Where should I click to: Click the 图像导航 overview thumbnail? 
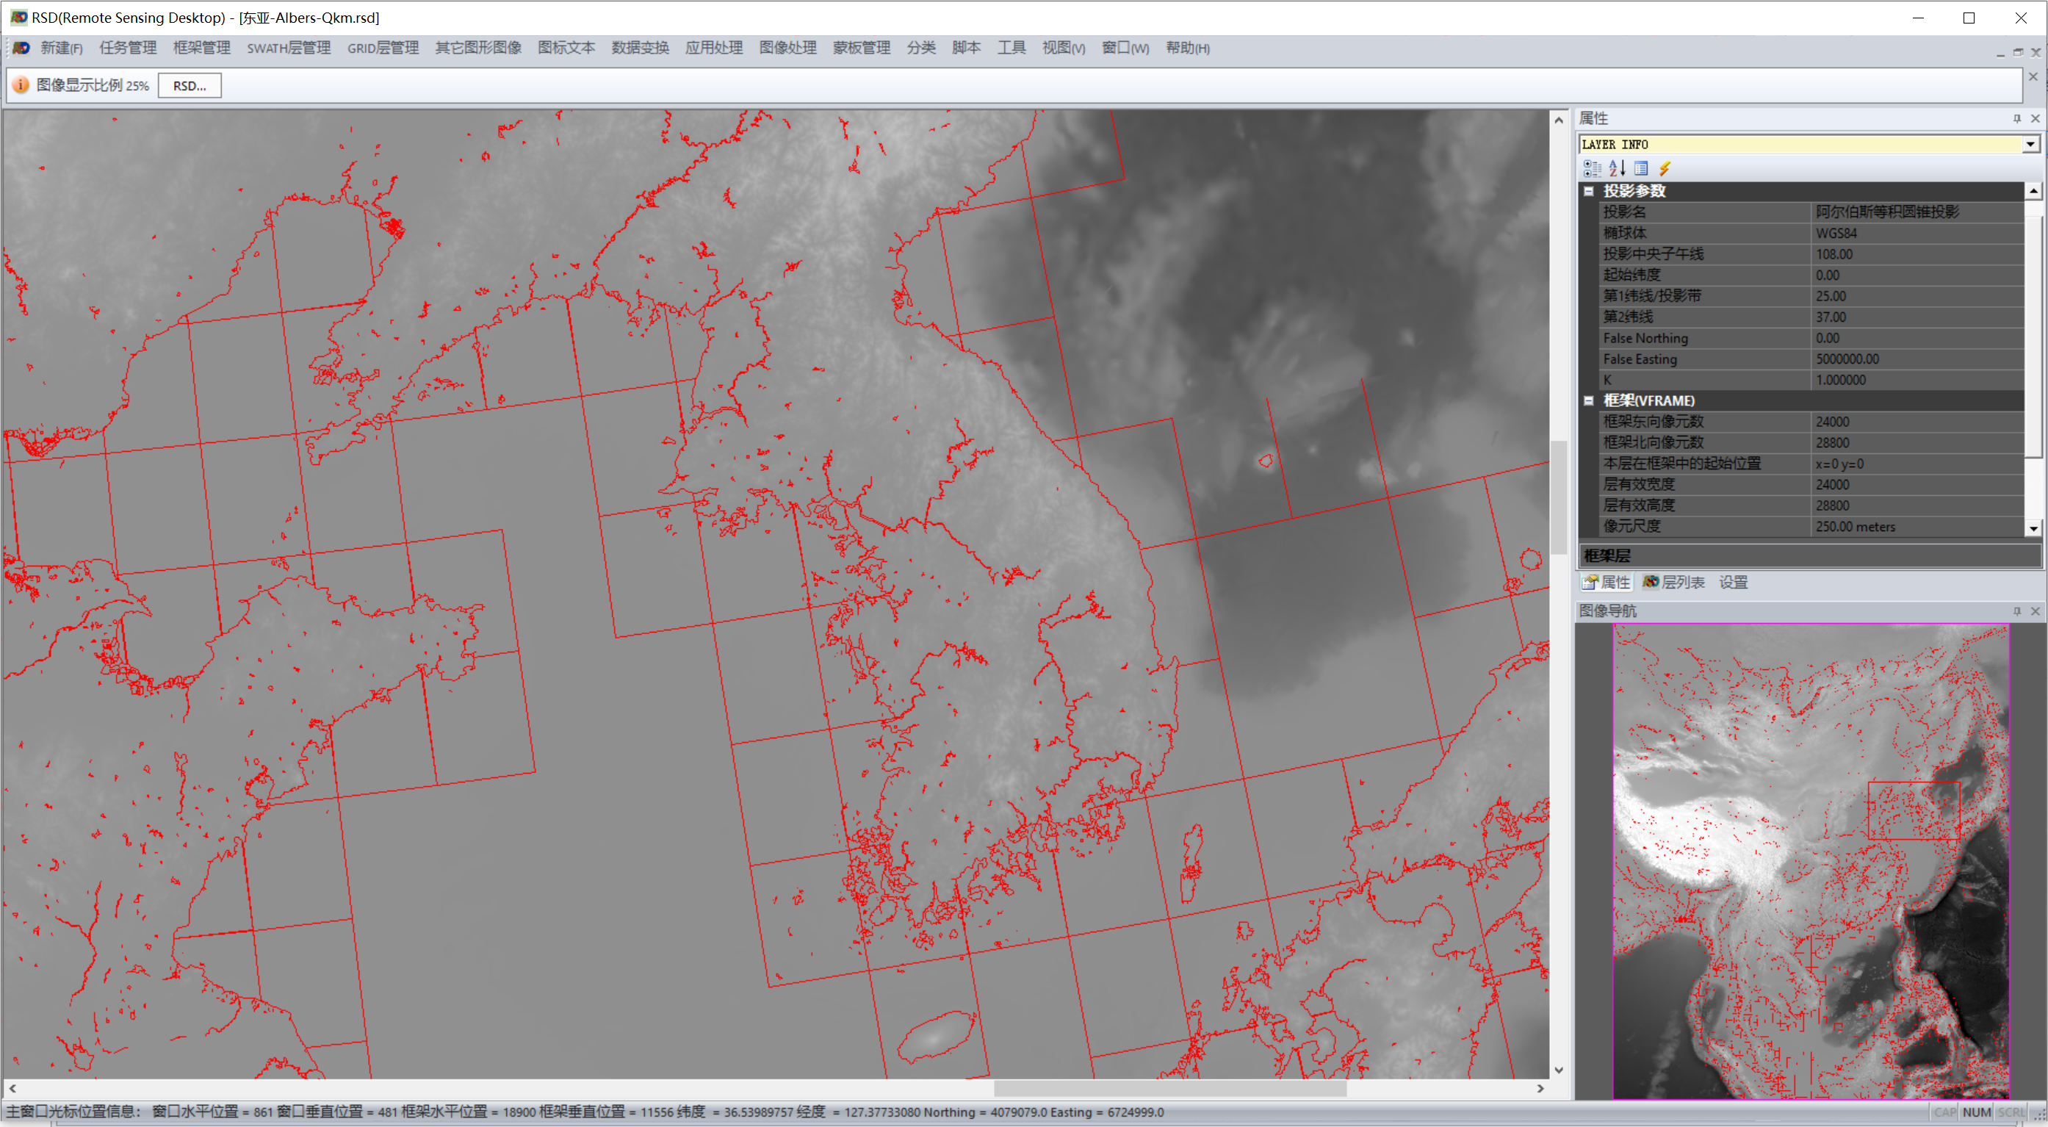coord(1811,860)
